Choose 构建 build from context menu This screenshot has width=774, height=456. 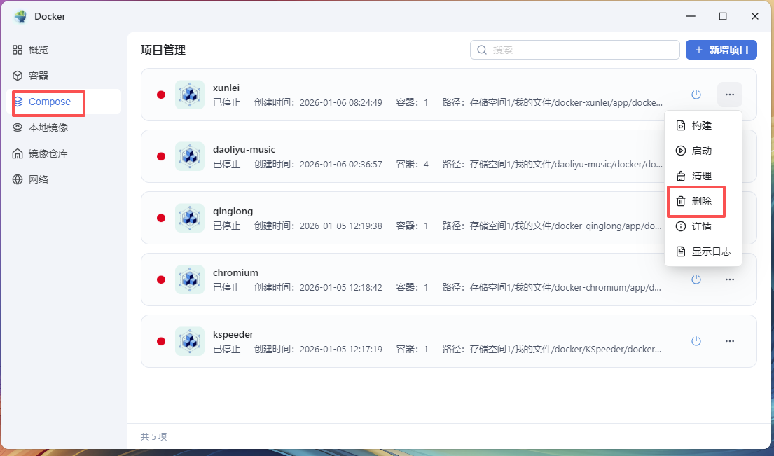(703, 125)
